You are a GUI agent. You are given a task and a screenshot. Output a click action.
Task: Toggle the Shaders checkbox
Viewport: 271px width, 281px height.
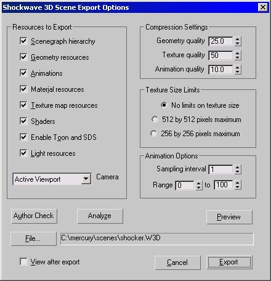click(x=23, y=121)
